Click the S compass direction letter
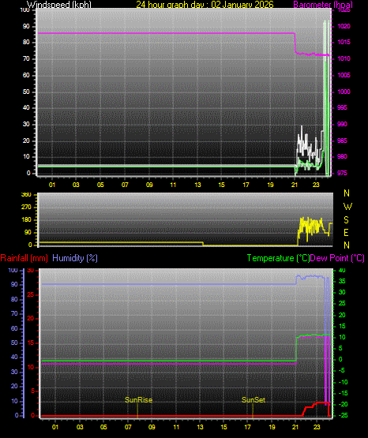This screenshot has width=368, height=438. [x=346, y=220]
